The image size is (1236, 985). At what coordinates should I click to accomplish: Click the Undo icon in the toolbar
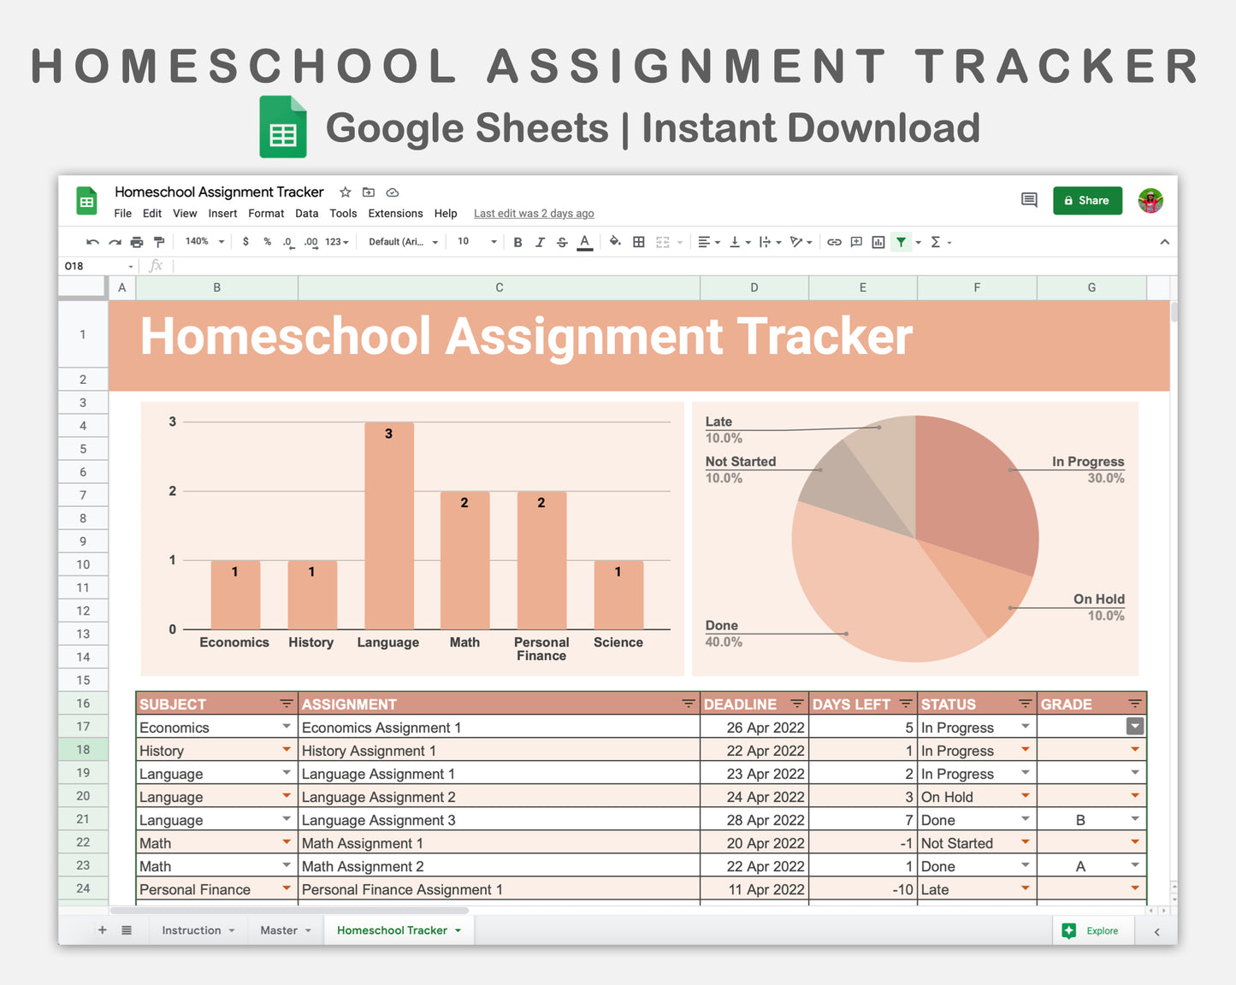pyautogui.click(x=92, y=242)
